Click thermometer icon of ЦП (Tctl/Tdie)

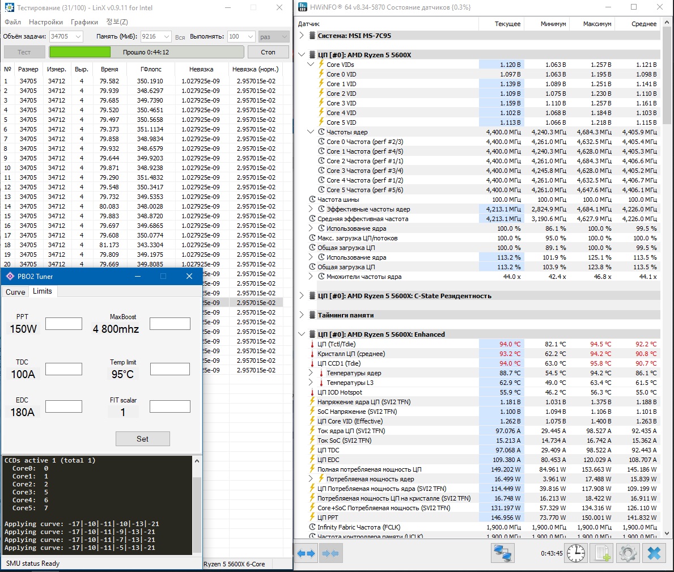pyautogui.click(x=312, y=344)
